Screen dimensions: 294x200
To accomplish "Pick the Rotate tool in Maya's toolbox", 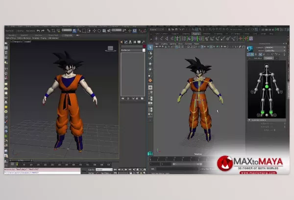I will coord(150,69).
